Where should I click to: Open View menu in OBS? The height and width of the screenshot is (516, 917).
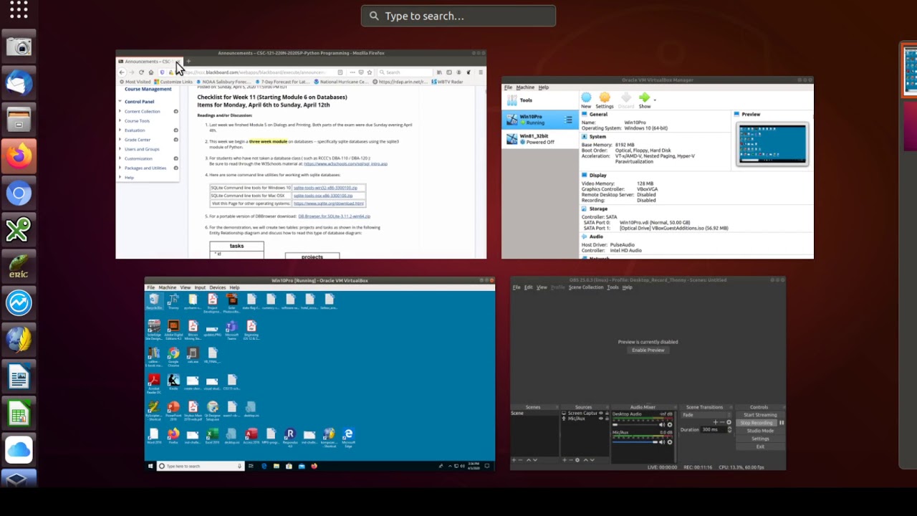coord(542,287)
